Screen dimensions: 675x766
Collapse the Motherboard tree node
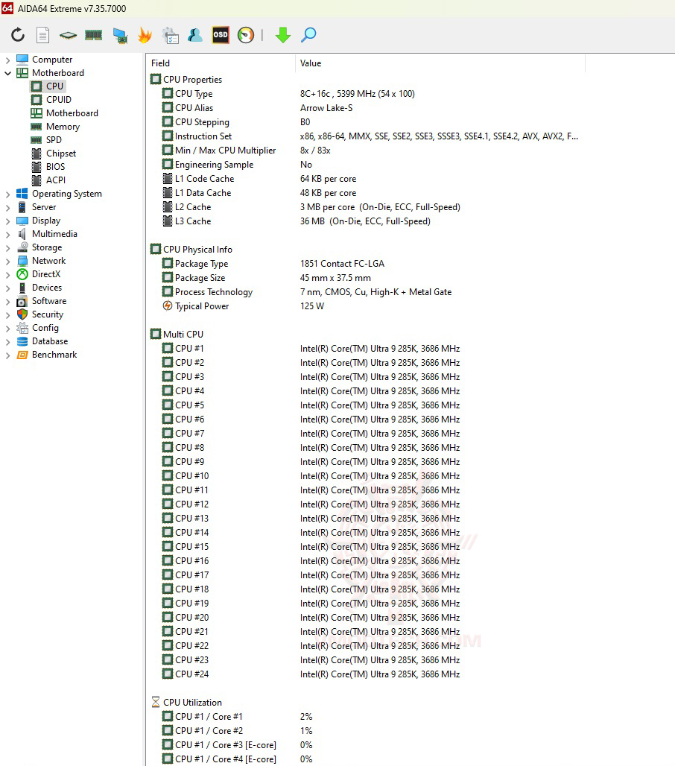(7, 73)
